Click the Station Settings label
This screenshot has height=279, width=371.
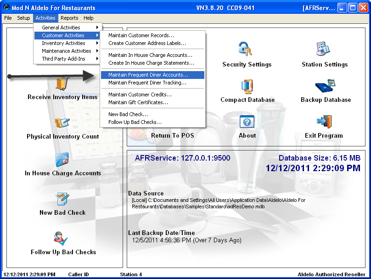pos(325,65)
